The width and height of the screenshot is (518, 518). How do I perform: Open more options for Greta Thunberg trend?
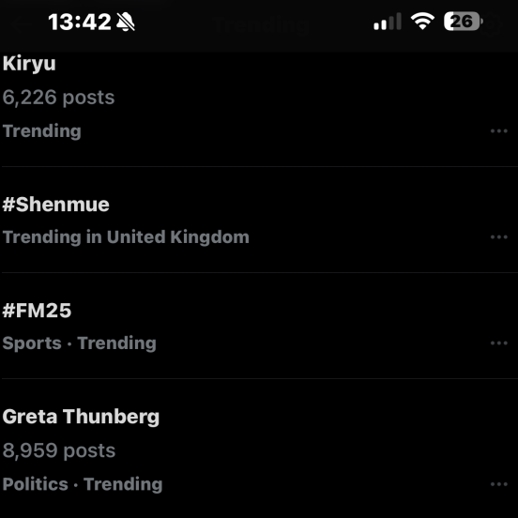tap(499, 484)
